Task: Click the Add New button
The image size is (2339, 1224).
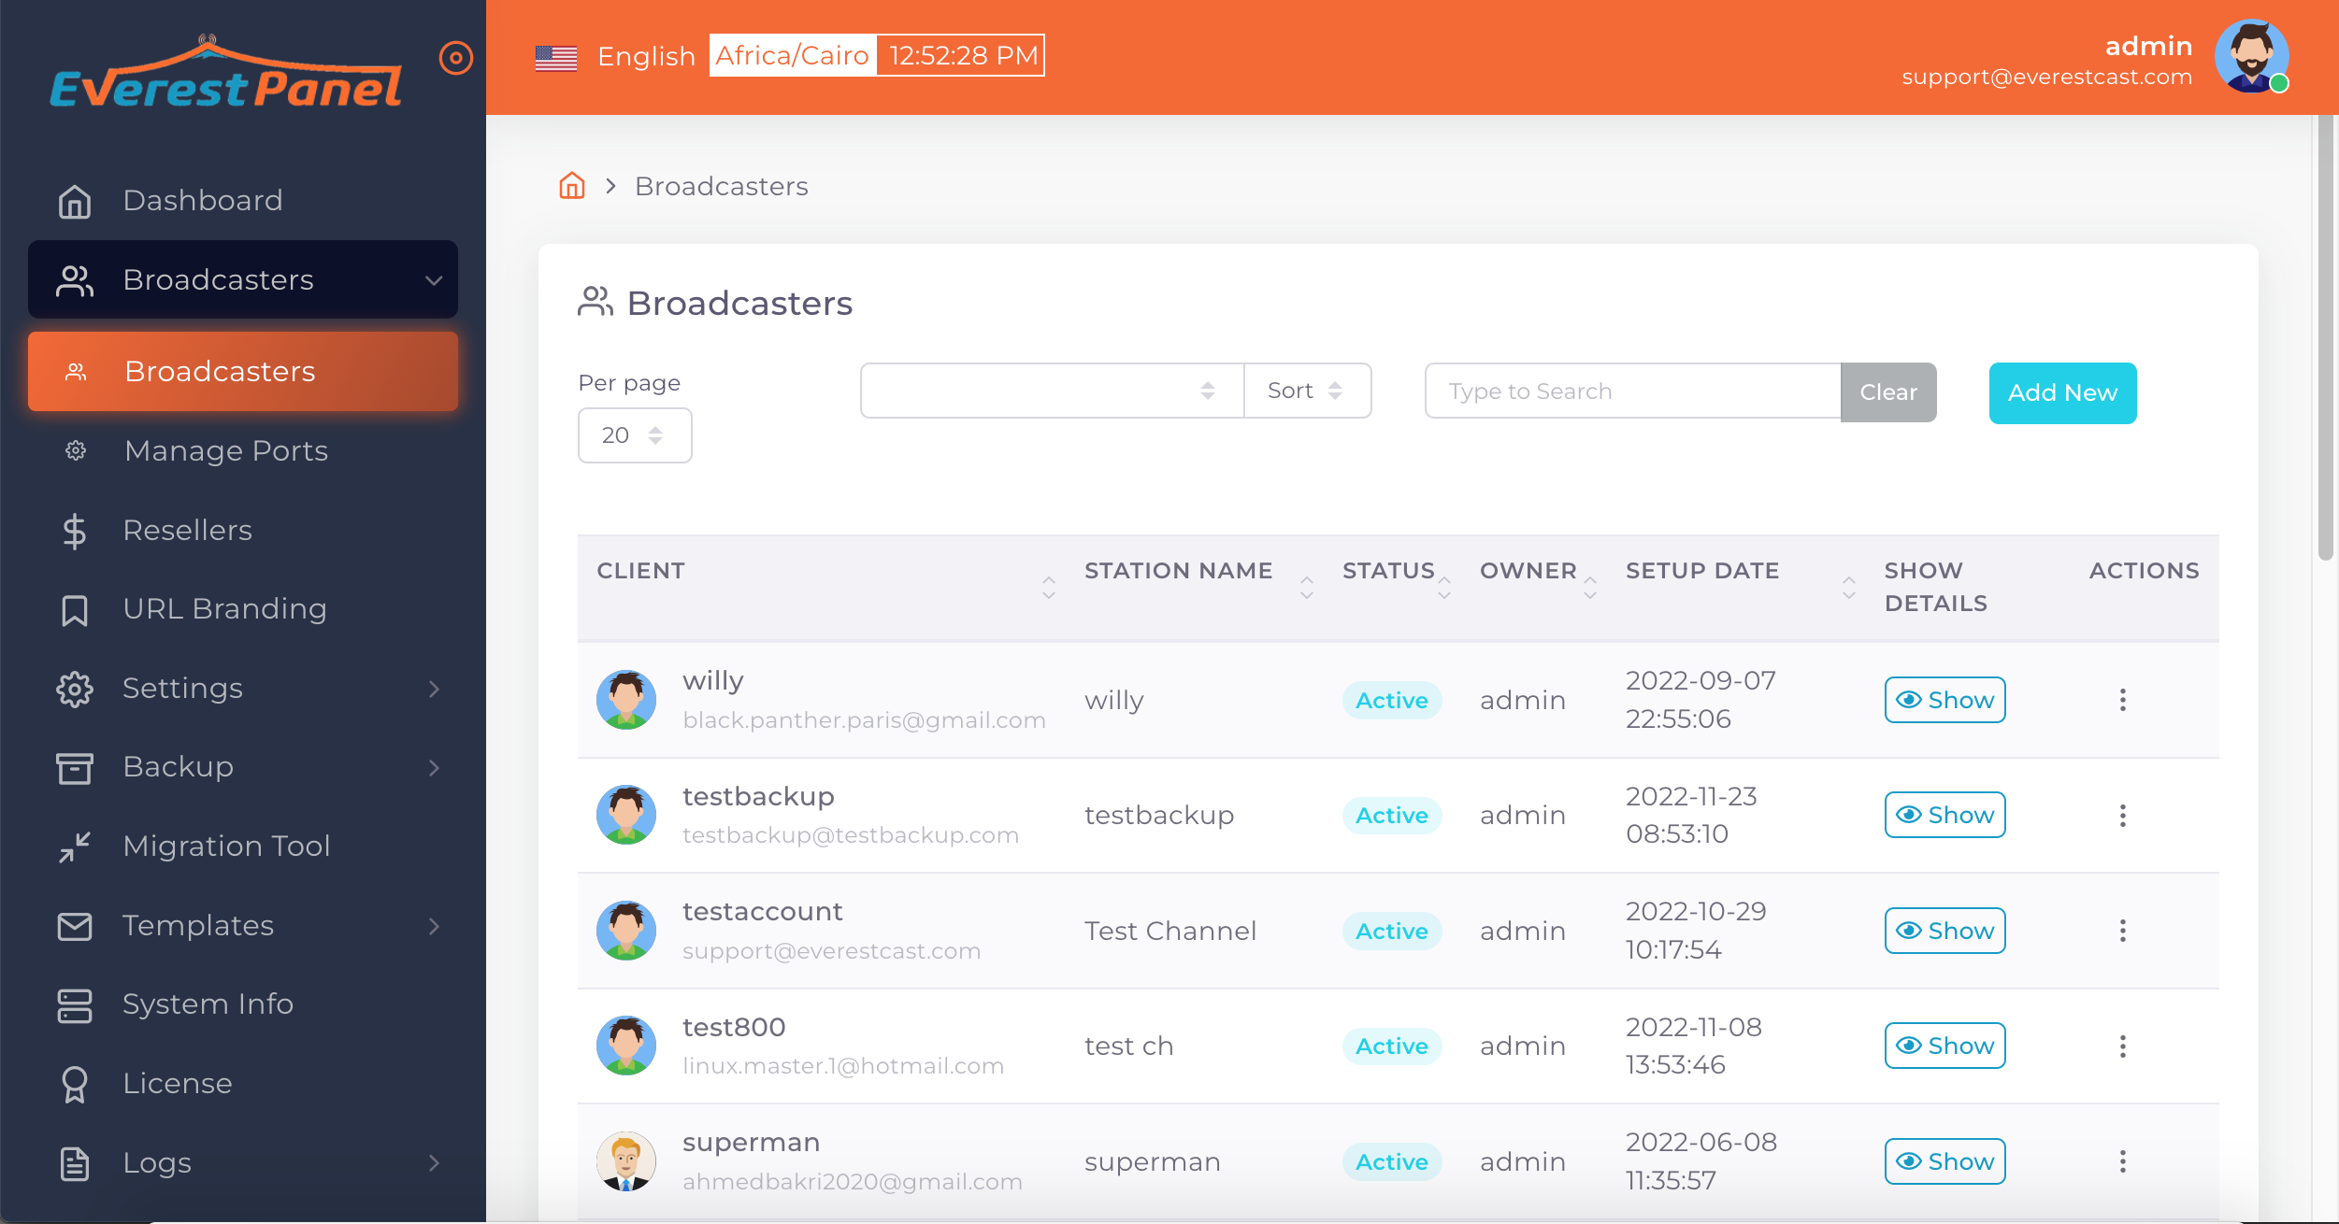Action: coord(2061,392)
